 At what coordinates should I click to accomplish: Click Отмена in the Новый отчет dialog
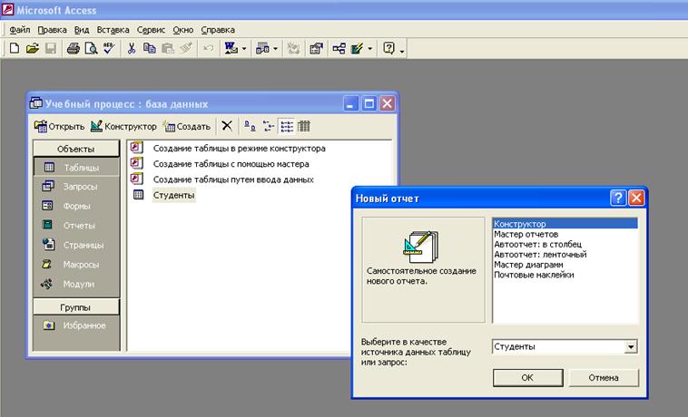click(604, 378)
